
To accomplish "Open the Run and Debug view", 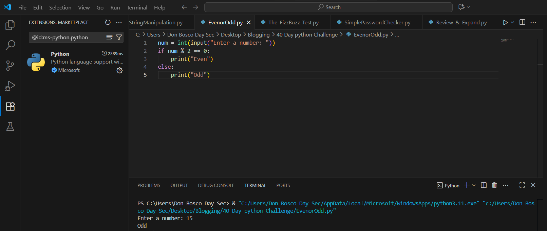I will coord(10,86).
